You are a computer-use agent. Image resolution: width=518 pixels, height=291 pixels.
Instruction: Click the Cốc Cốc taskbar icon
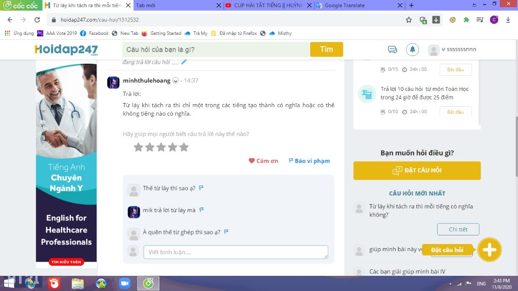click(148, 283)
